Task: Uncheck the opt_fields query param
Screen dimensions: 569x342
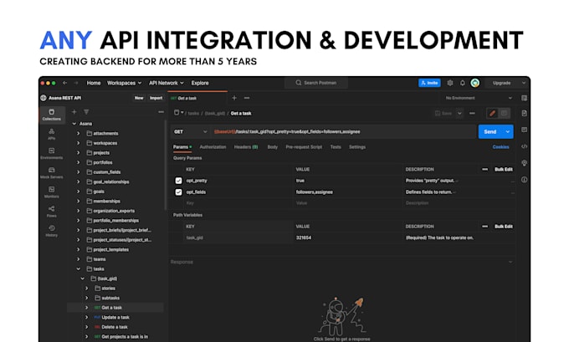Action: [178, 192]
